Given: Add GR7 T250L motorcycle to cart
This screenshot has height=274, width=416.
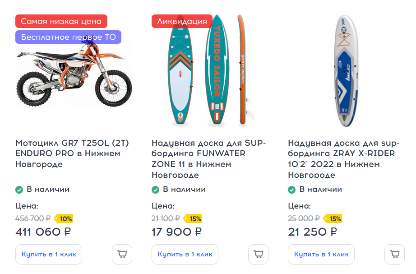Looking at the screenshot, I should click(x=122, y=254).
